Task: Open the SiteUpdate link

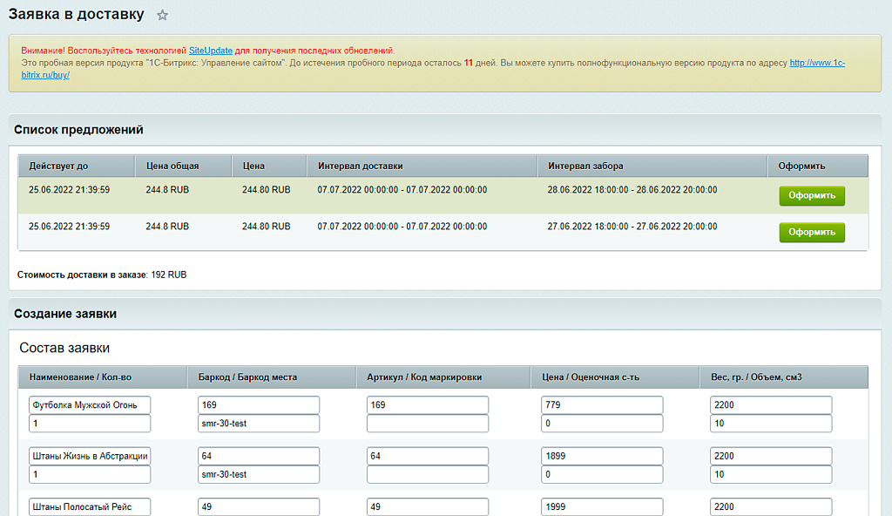Action: pos(211,51)
